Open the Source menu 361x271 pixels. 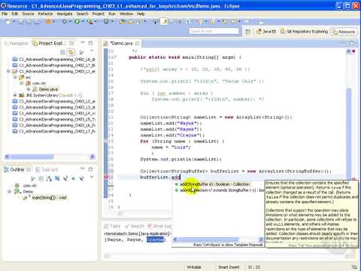28,14
